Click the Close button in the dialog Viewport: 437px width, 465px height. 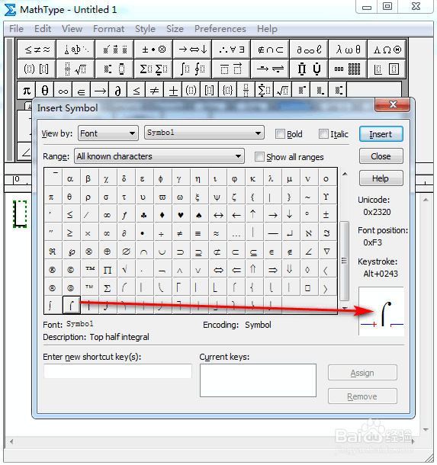click(381, 156)
